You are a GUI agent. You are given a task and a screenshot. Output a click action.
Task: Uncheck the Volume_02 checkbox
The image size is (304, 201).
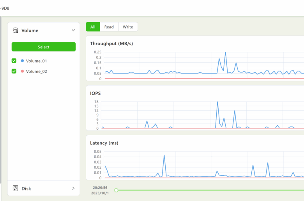(14, 71)
